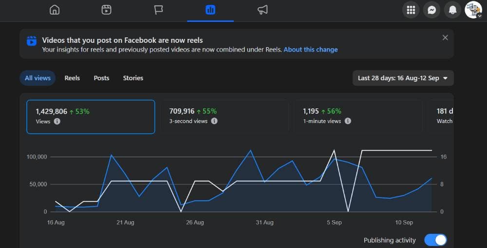The height and width of the screenshot is (248, 487).
Task: Show info for 1-minute views
Action: point(348,121)
